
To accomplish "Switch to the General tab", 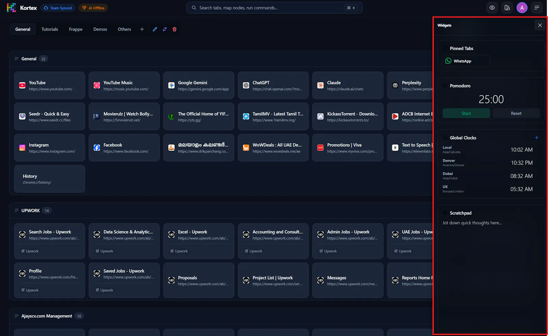I will (x=23, y=29).
